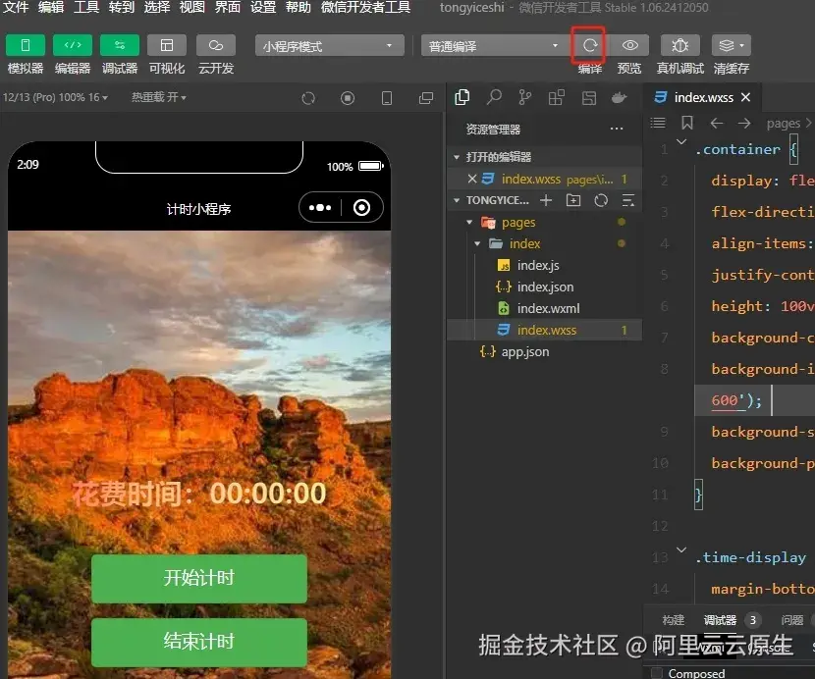Collapse the pages folder in explorer
Image resolution: width=815 pixels, height=679 pixels.
469,222
